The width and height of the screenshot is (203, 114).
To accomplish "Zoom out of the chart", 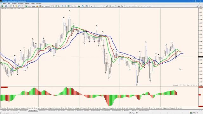I will point(66,6).
